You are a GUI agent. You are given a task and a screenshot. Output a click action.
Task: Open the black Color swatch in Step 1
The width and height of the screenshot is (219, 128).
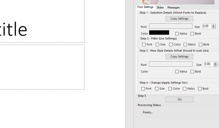click(x=159, y=33)
